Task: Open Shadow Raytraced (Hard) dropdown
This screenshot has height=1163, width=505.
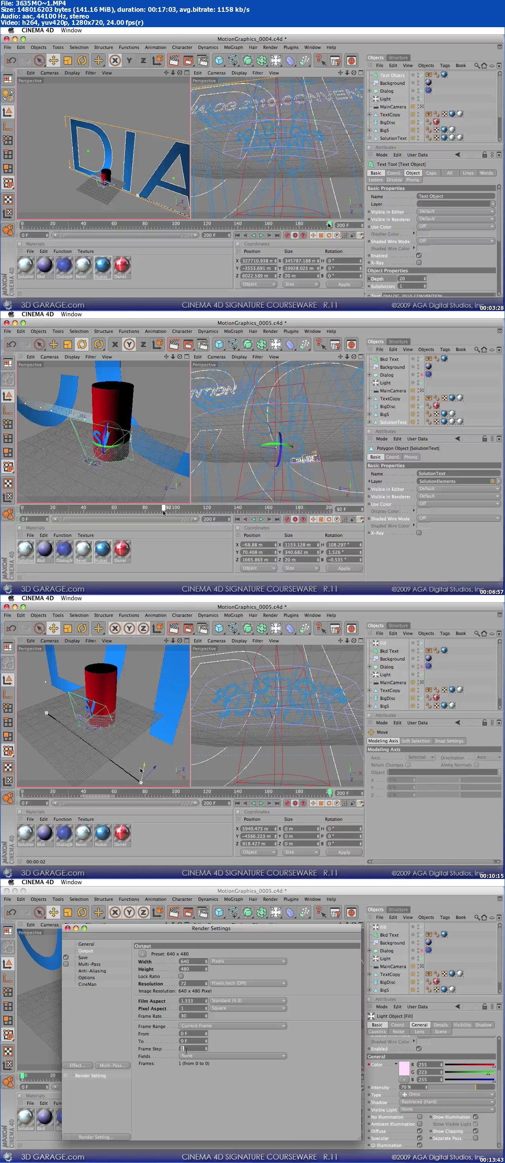Action: (447, 1102)
